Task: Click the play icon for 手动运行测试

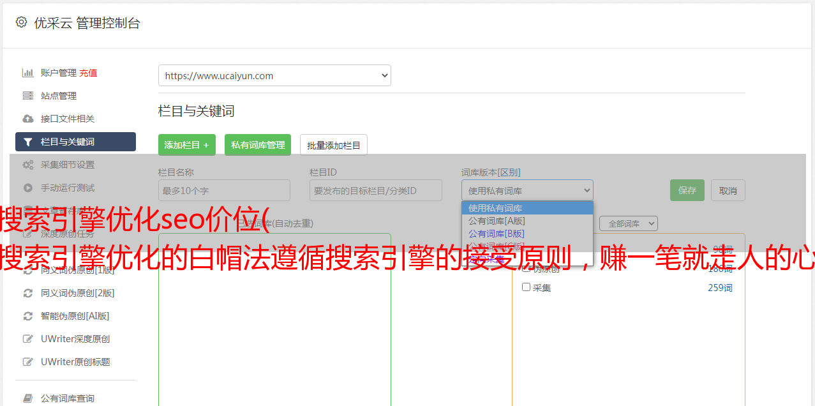Action: click(28, 188)
